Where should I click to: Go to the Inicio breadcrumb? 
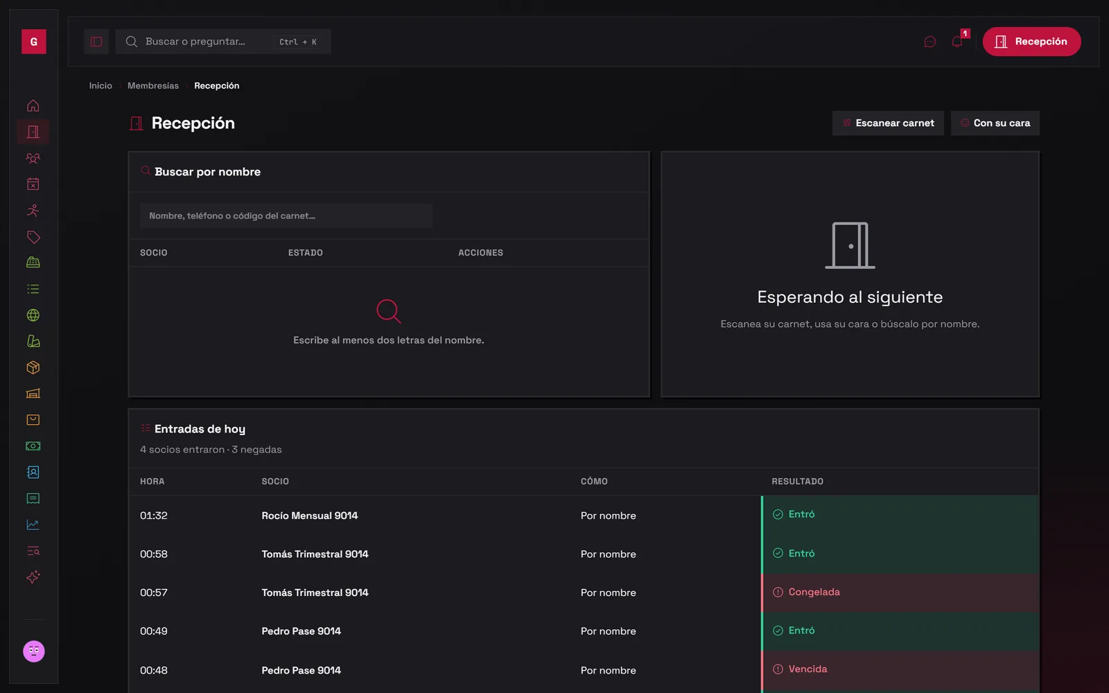coord(101,86)
